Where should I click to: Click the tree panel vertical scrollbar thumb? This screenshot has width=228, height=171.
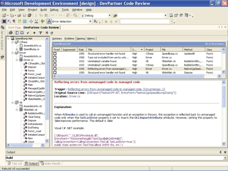point(47,80)
